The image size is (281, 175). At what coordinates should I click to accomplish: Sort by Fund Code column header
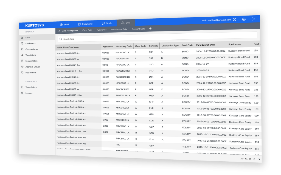[187, 45]
